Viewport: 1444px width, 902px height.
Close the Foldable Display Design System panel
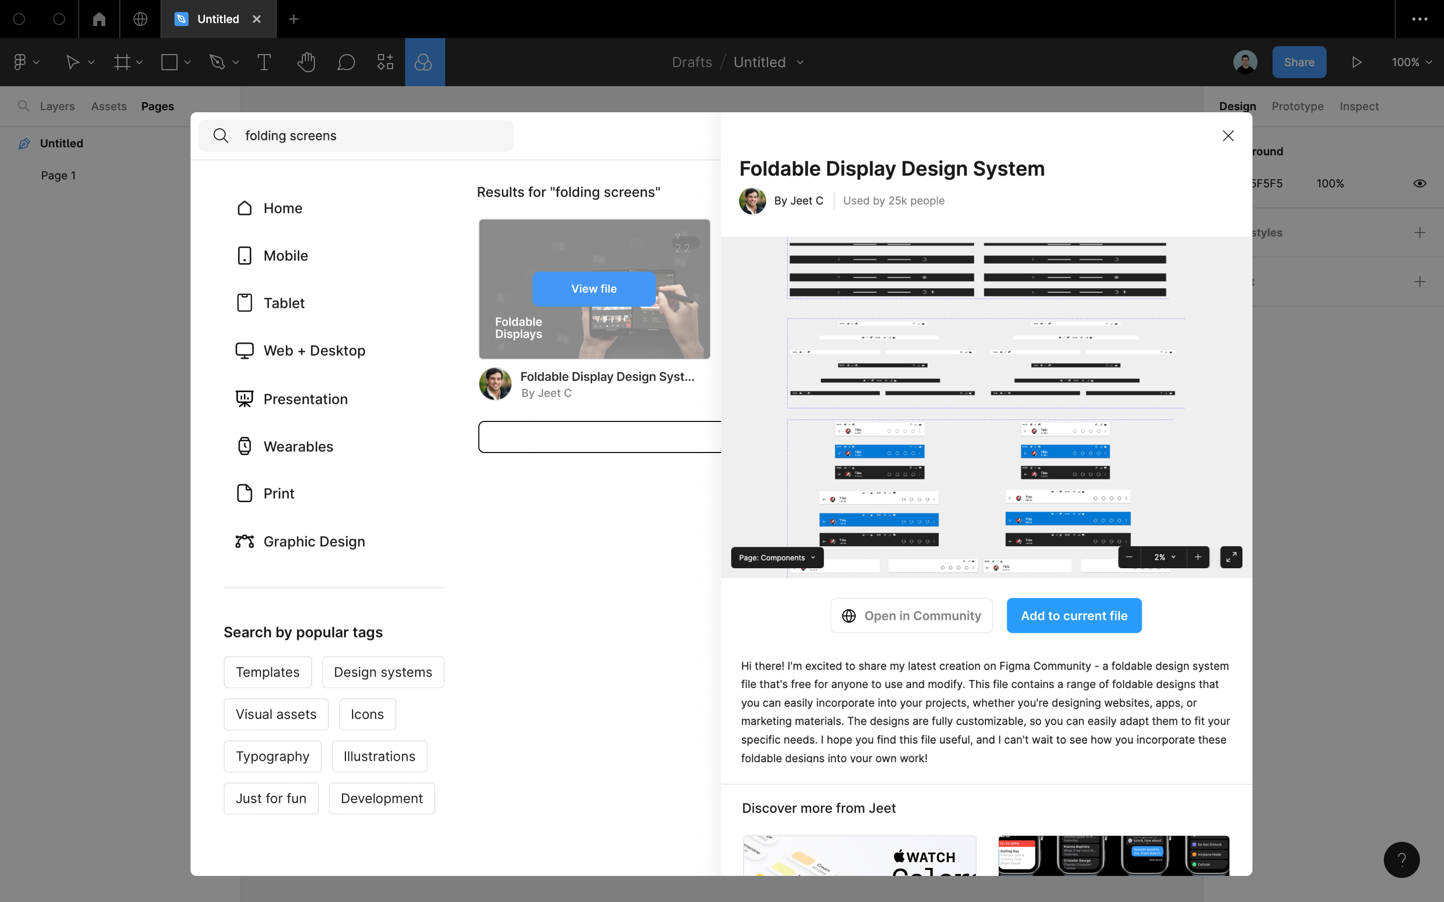[1228, 135]
